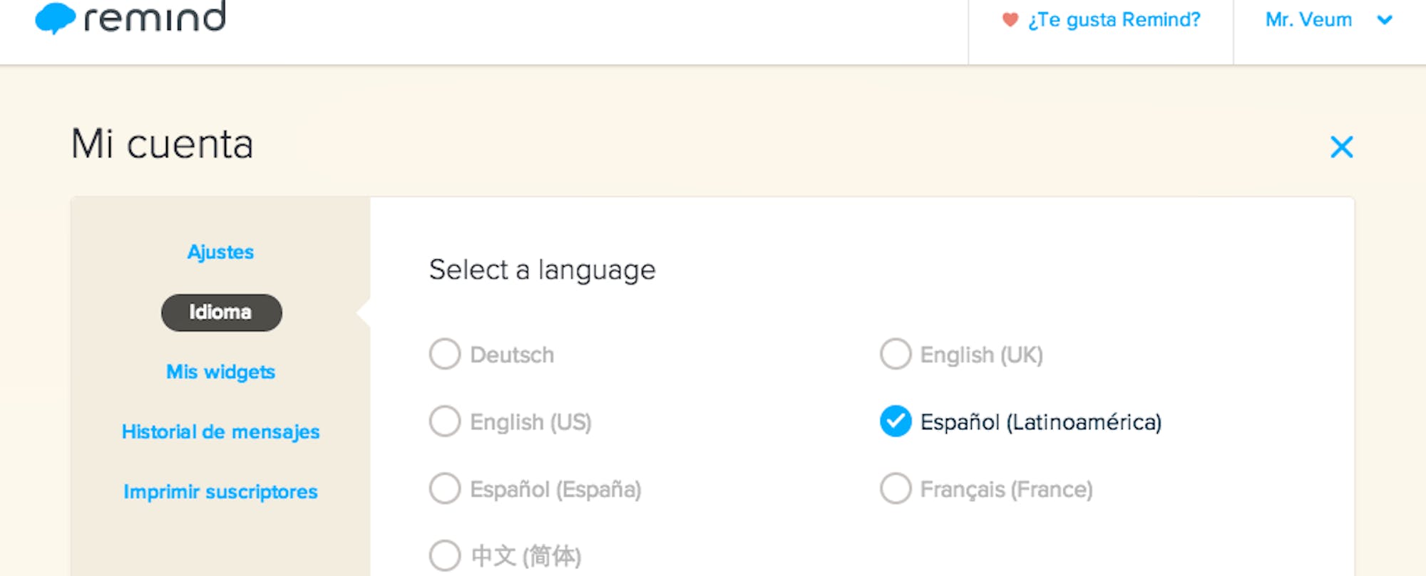
Task: Go to Mis widgets
Action: [220, 372]
